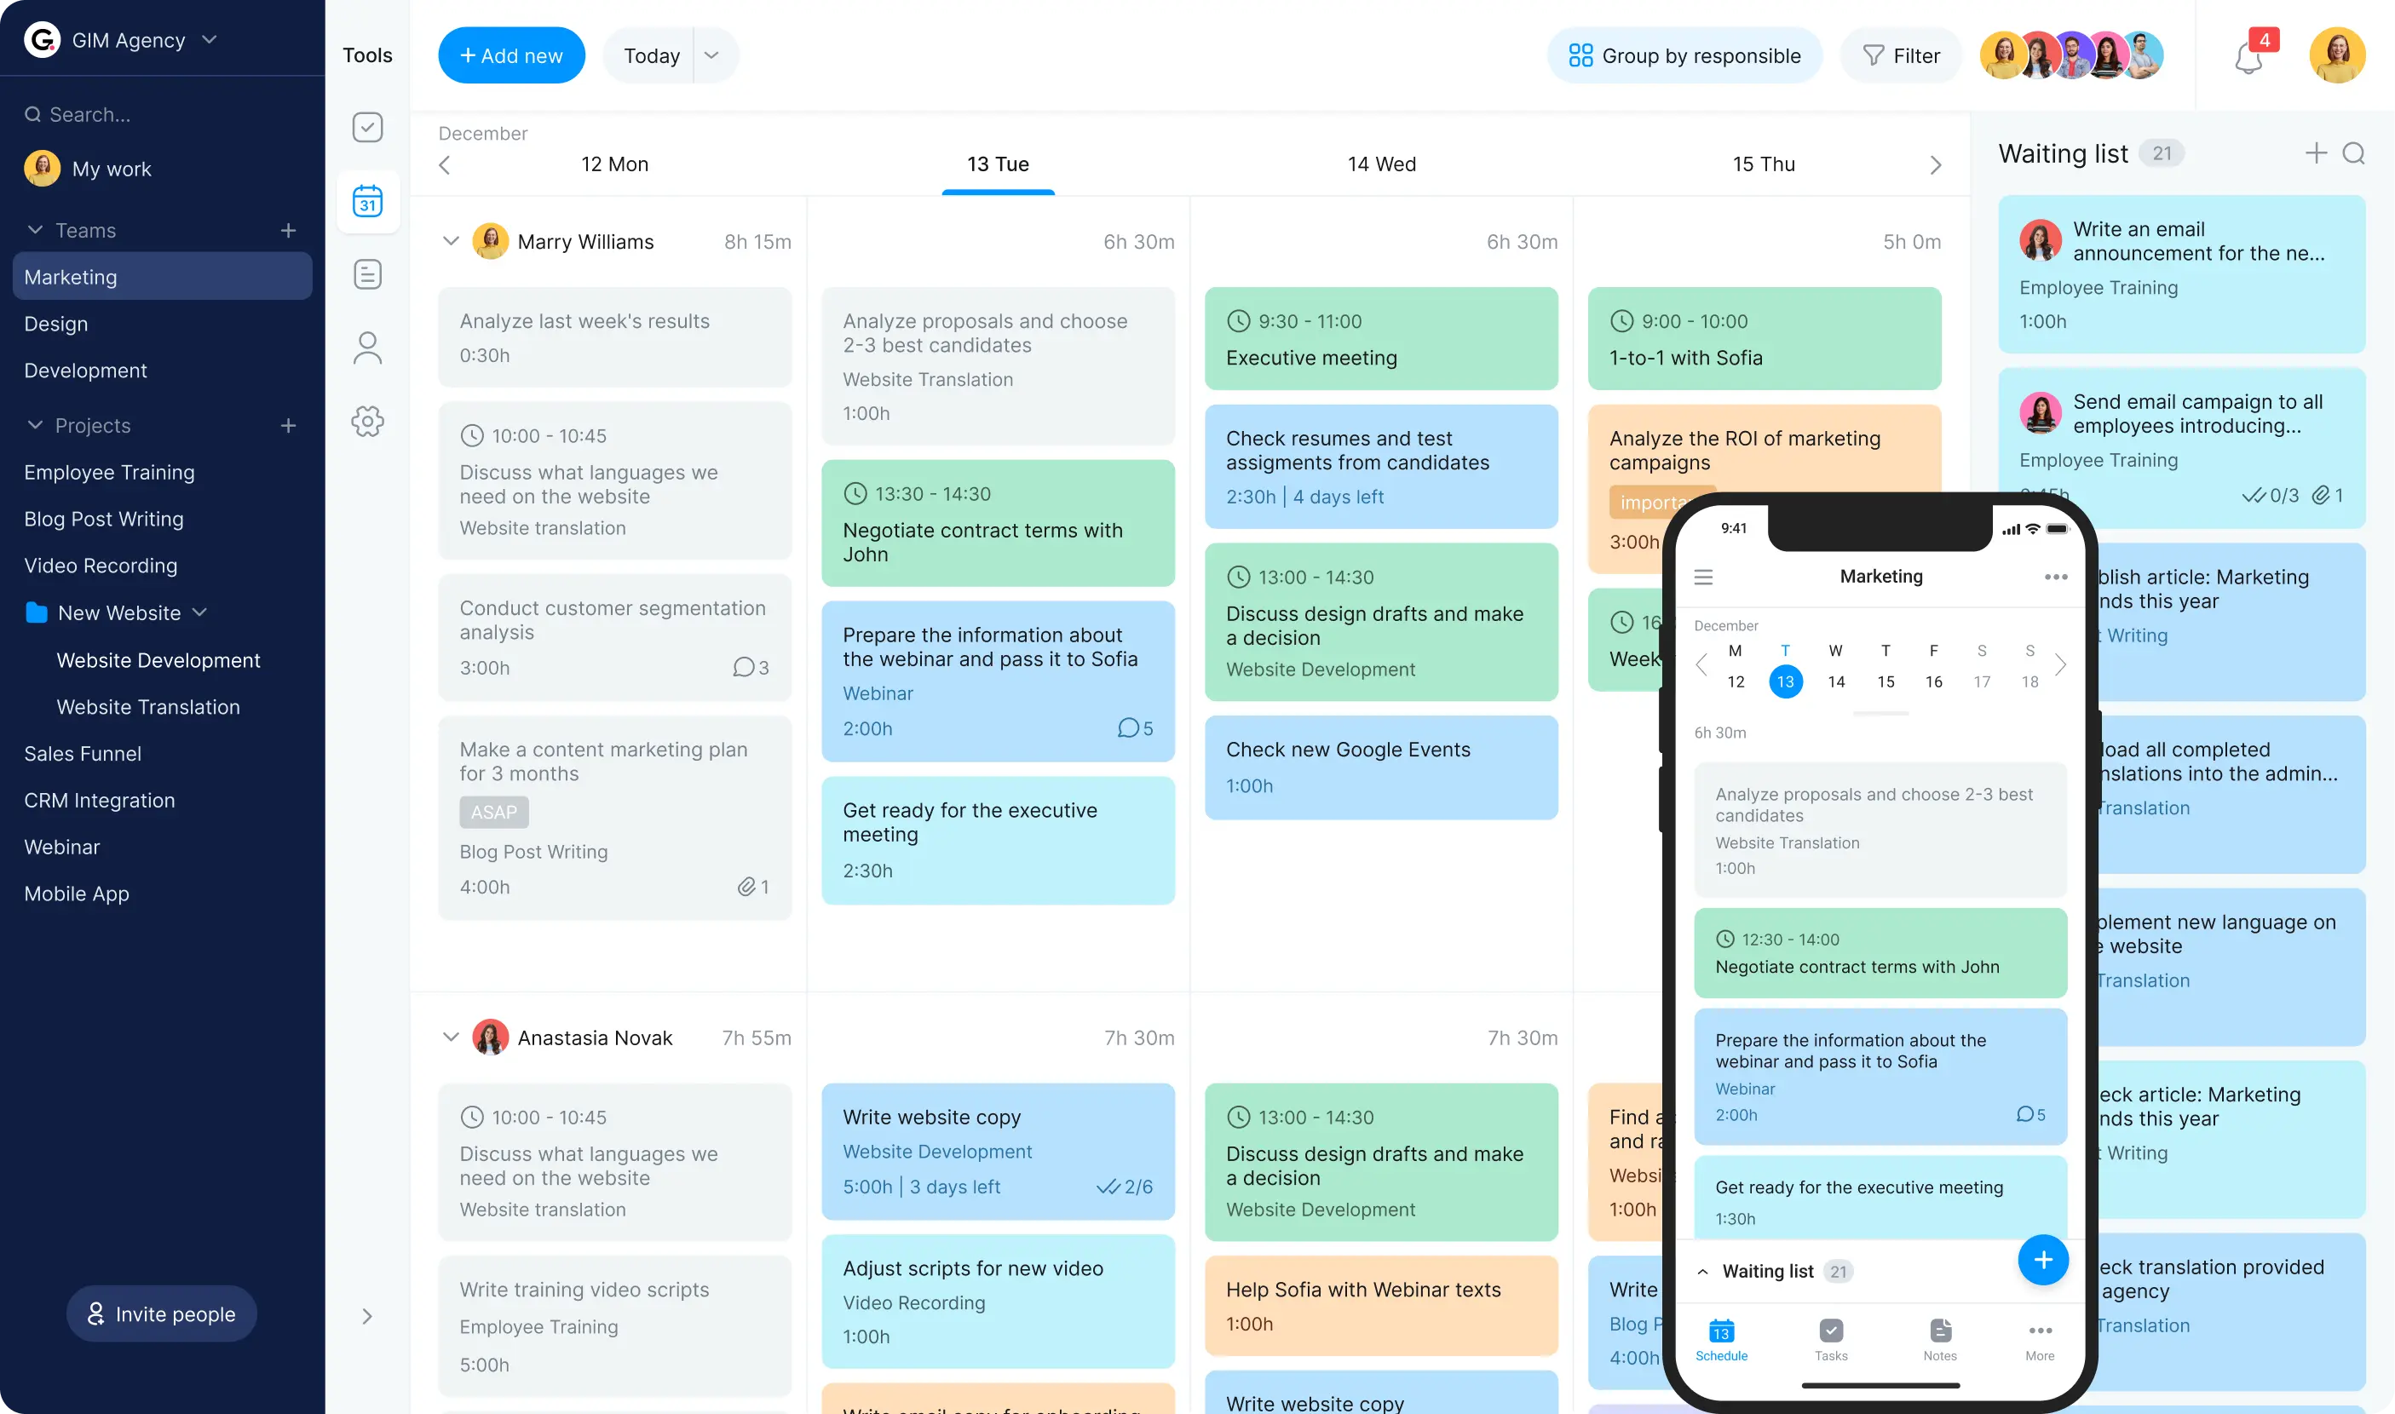Image resolution: width=2395 pixels, height=1414 pixels.
Task: Click Today date navigation button
Action: (651, 55)
